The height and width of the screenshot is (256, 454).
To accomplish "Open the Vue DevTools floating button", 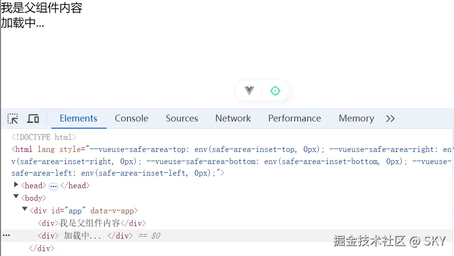I will (x=249, y=91).
